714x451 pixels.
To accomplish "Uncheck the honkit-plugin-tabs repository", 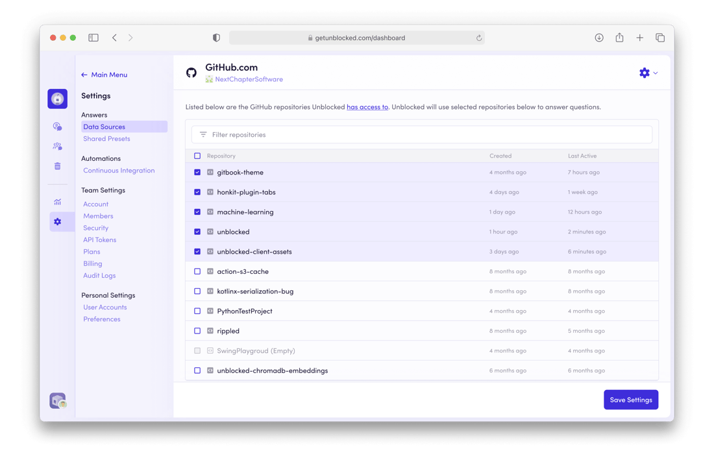I will [197, 192].
